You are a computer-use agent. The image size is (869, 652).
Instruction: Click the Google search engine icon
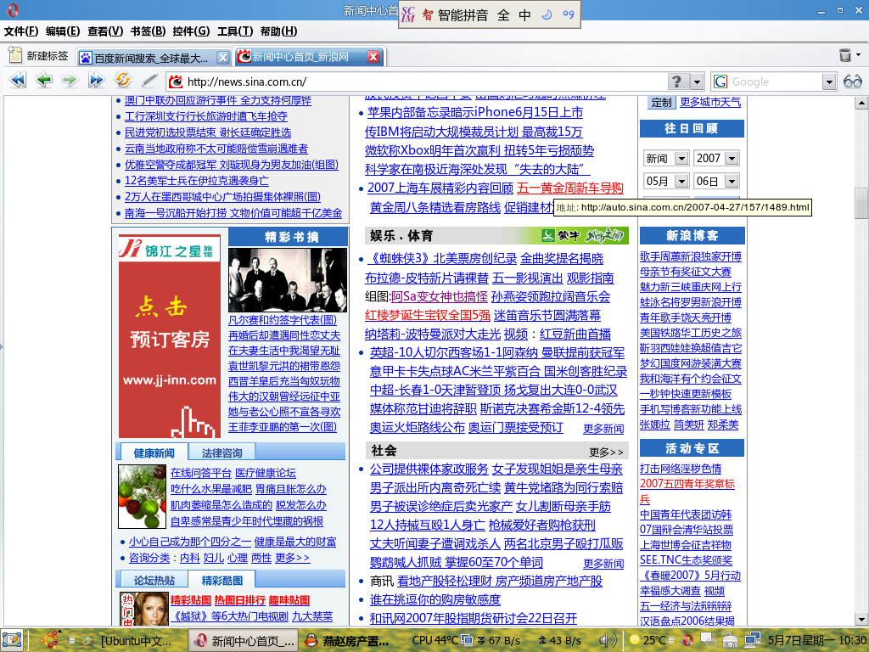pyautogui.click(x=720, y=82)
